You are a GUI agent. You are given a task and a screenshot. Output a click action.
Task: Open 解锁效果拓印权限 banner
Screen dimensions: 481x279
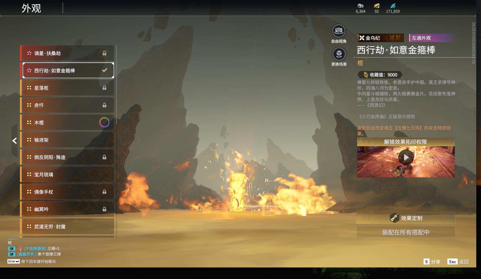tap(406, 142)
